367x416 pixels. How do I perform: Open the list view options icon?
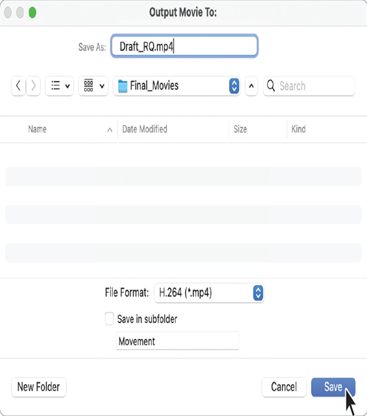(x=59, y=86)
